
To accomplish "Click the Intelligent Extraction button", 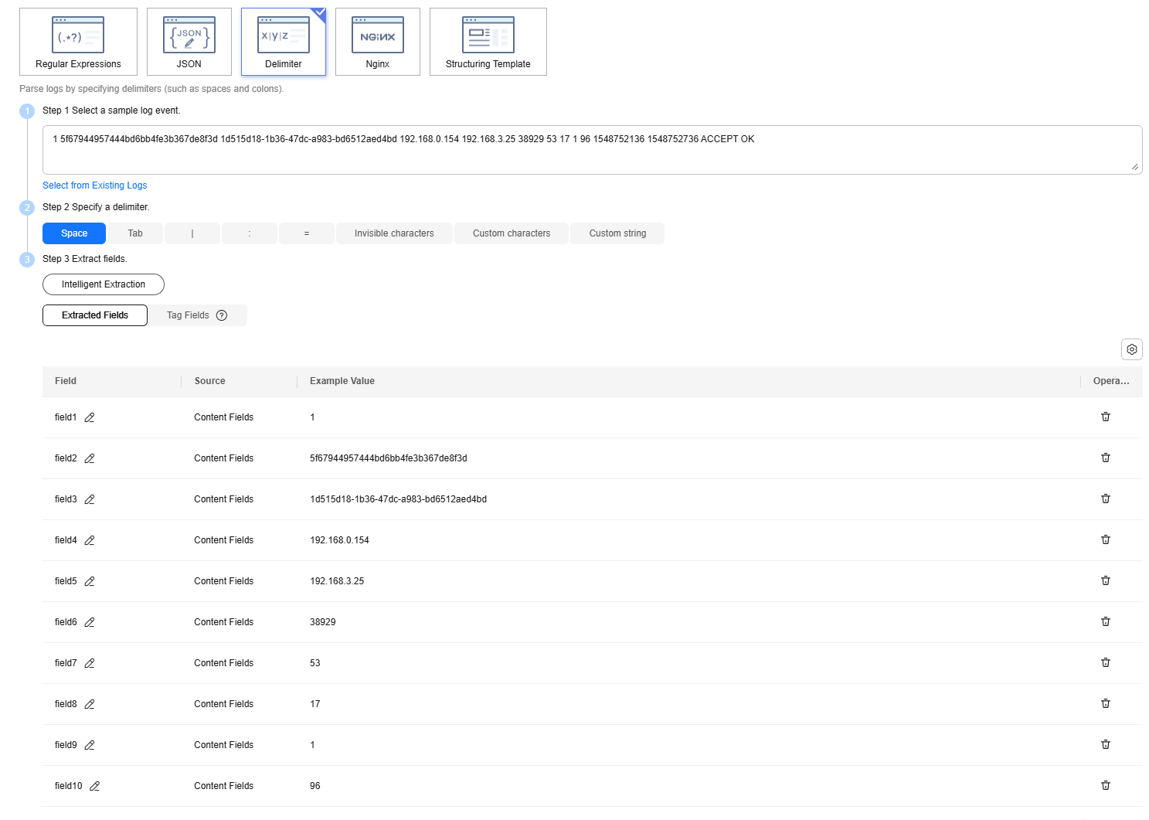I will 104,284.
